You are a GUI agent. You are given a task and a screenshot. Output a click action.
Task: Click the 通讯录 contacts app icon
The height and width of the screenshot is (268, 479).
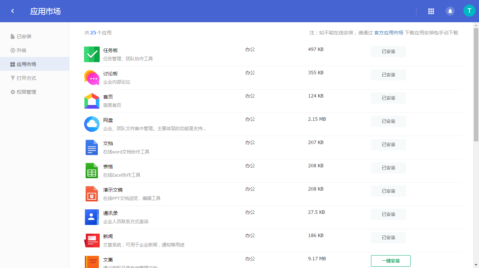92,217
